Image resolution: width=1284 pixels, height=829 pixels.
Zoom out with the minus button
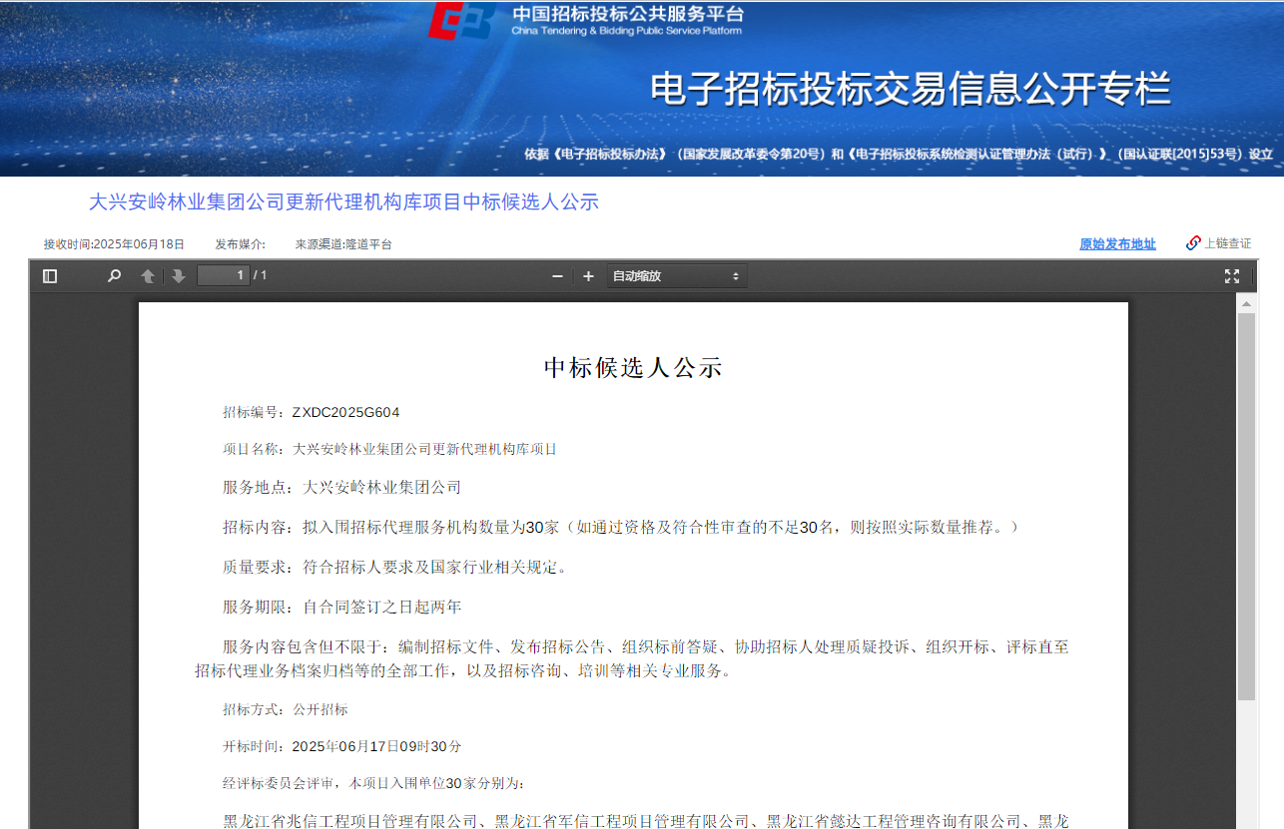pos(557,276)
